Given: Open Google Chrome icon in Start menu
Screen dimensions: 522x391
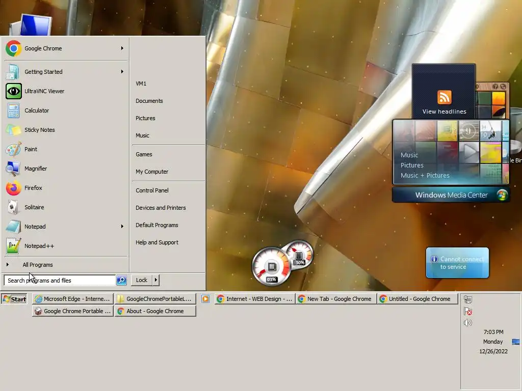Looking at the screenshot, I should (13, 48).
